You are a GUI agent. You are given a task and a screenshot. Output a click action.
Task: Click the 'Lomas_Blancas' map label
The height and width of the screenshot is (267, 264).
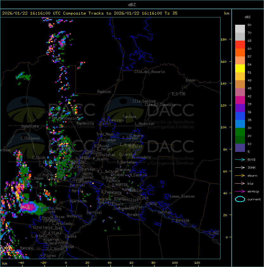(182, 196)
